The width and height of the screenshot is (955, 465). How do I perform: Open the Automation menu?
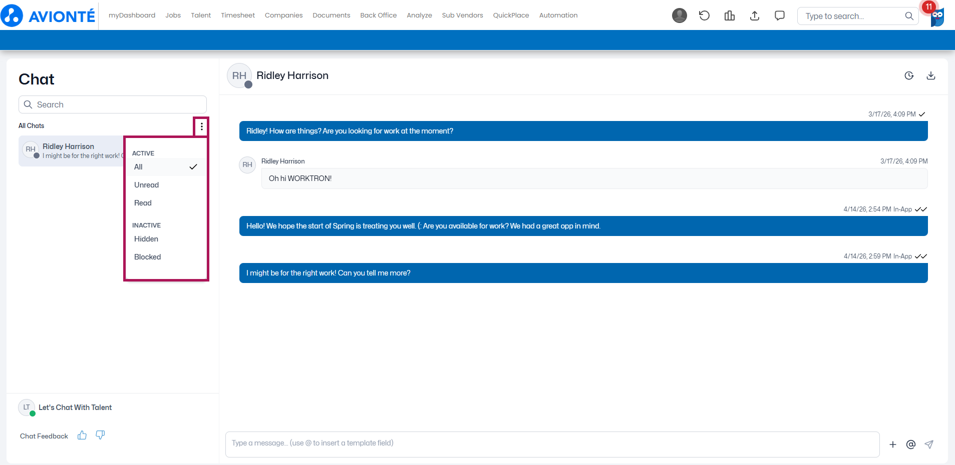tap(558, 15)
